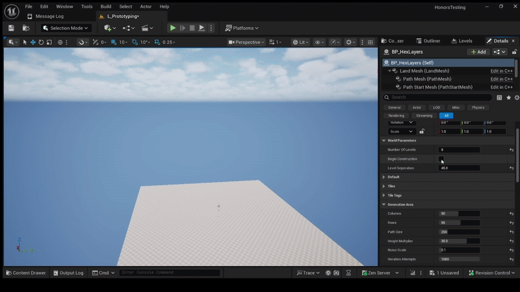Toggle the Streaming filter pill
This screenshot has height=292, width=520.
424,116
